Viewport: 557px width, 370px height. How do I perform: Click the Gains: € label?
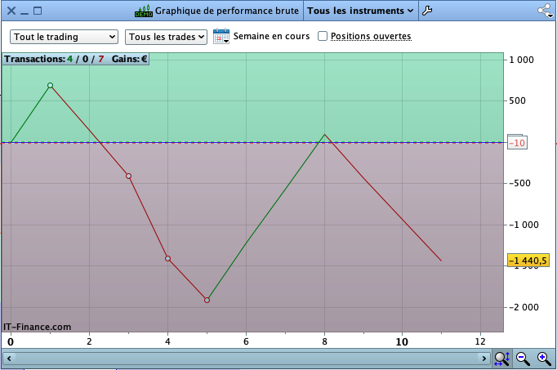[x=129, y=59]
